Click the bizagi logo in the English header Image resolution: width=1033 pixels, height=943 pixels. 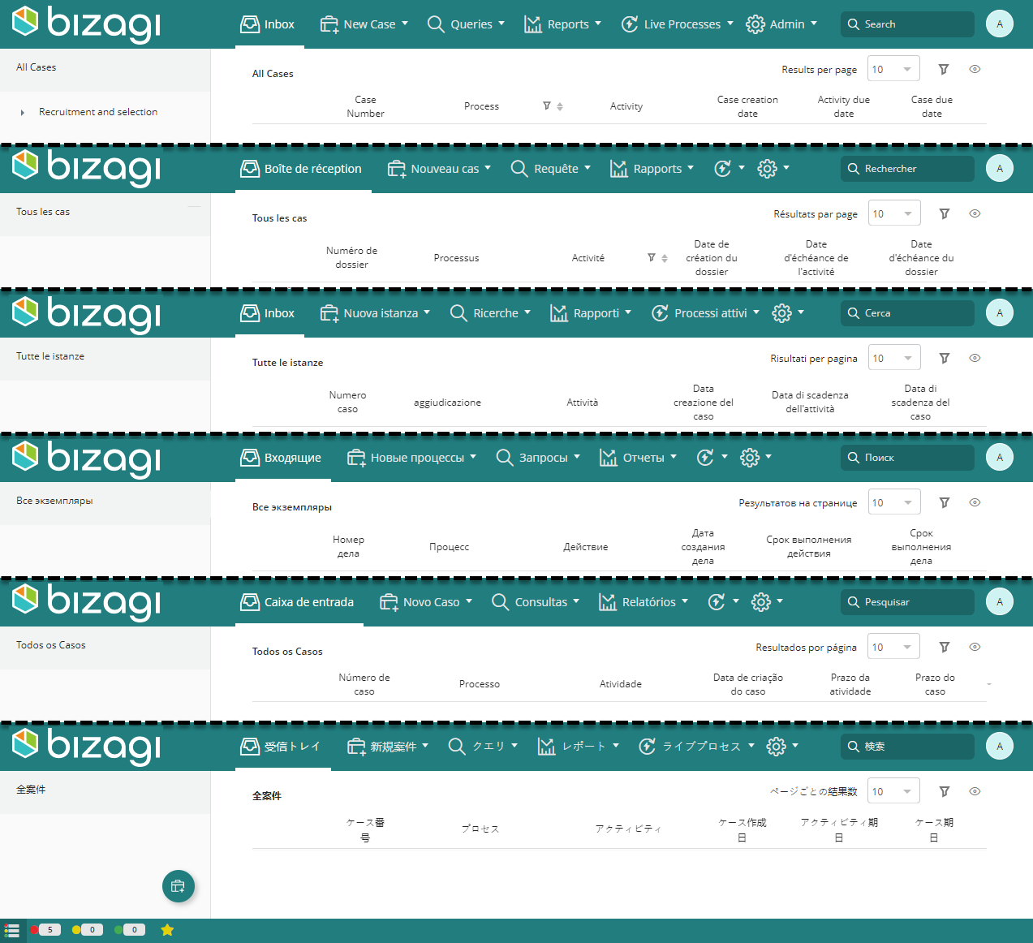86,24
